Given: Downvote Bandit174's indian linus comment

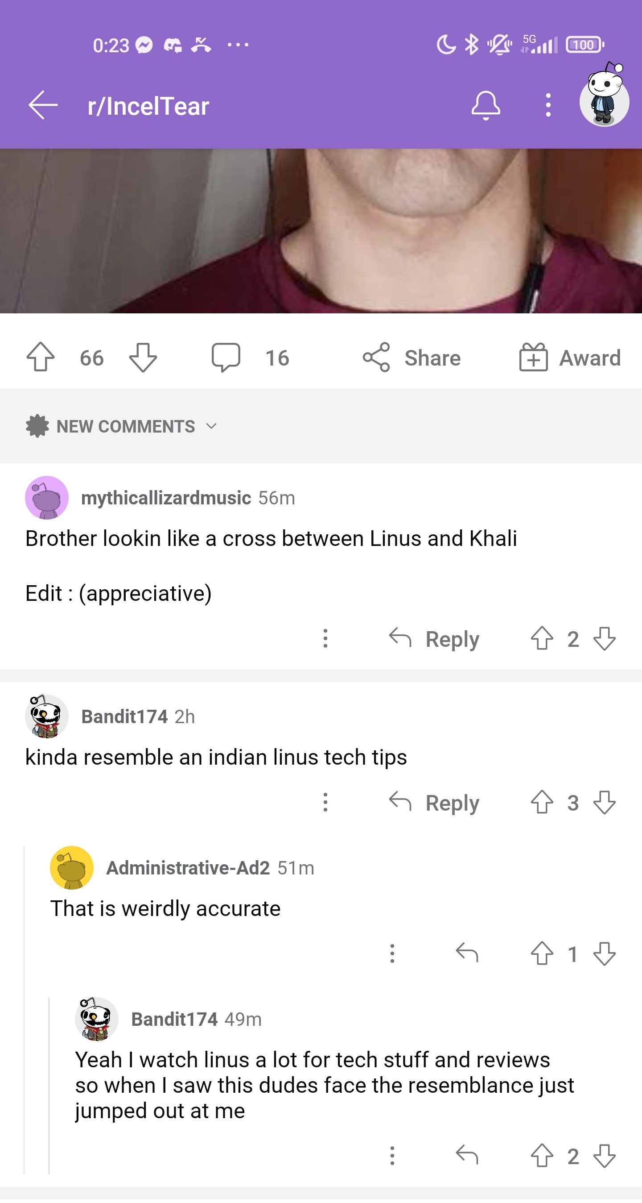Looking at the screenshot, I should coord(605,803).
